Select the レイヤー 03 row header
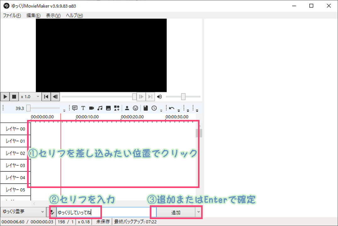The height and width of the screenshot is (226, 338). click(x=15, y=165)
